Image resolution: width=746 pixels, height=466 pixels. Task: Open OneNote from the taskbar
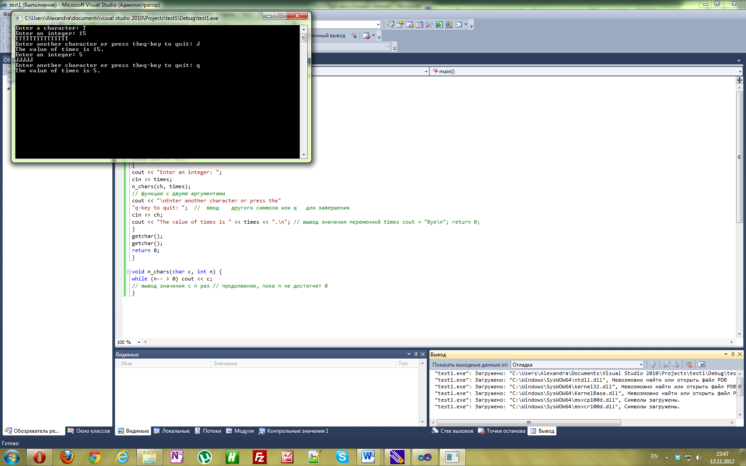[x=177, y=457]
